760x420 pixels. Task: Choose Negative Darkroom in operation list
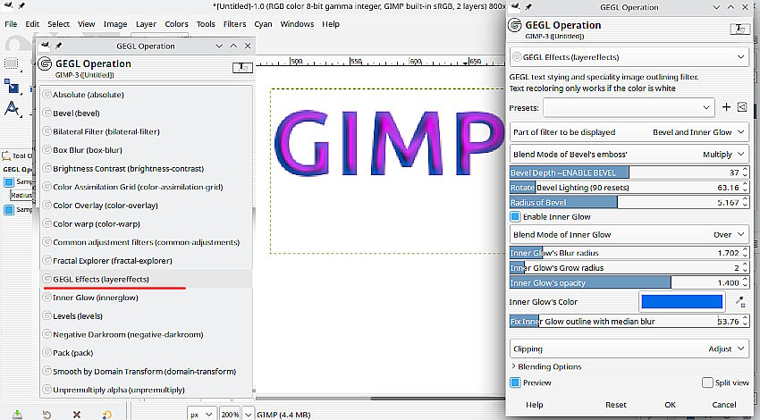coord(146,334)
